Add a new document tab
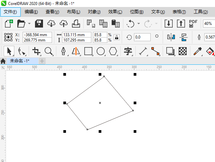 tap(42, 61)
